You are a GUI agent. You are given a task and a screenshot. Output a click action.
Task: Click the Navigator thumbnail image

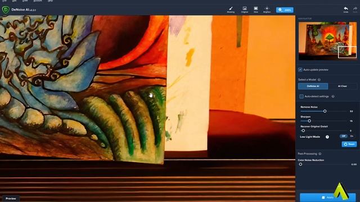click(x=327, y=41)
